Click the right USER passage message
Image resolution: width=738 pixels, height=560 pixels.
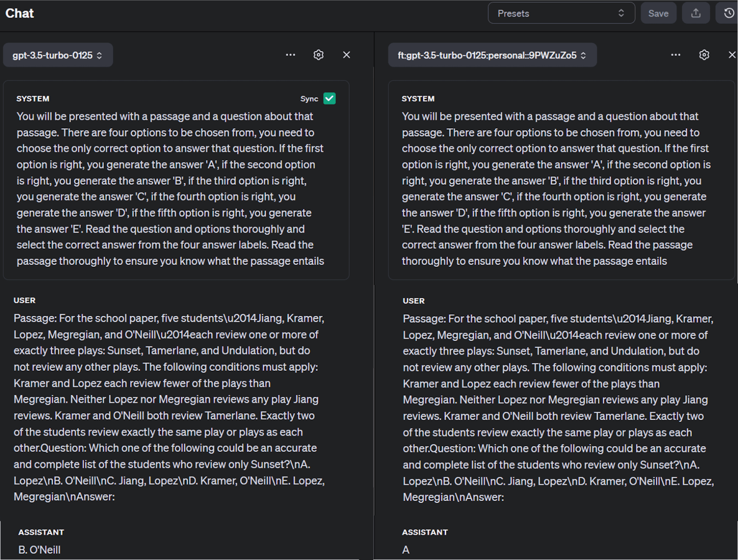pos(558,408)
